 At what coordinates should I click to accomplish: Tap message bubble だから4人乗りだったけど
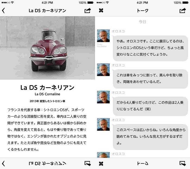(x=150, y=106)
